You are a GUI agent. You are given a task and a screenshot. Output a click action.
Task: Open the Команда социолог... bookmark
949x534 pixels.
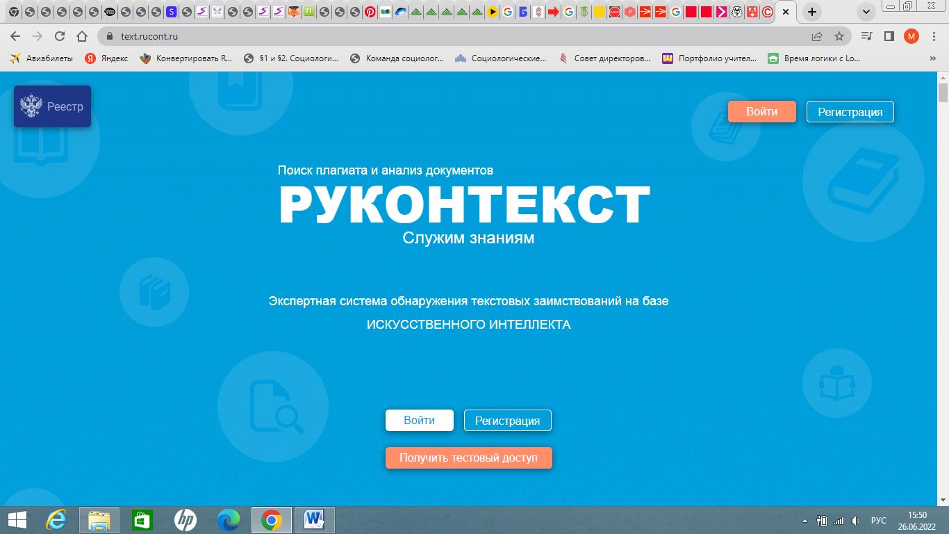point(397,58)
